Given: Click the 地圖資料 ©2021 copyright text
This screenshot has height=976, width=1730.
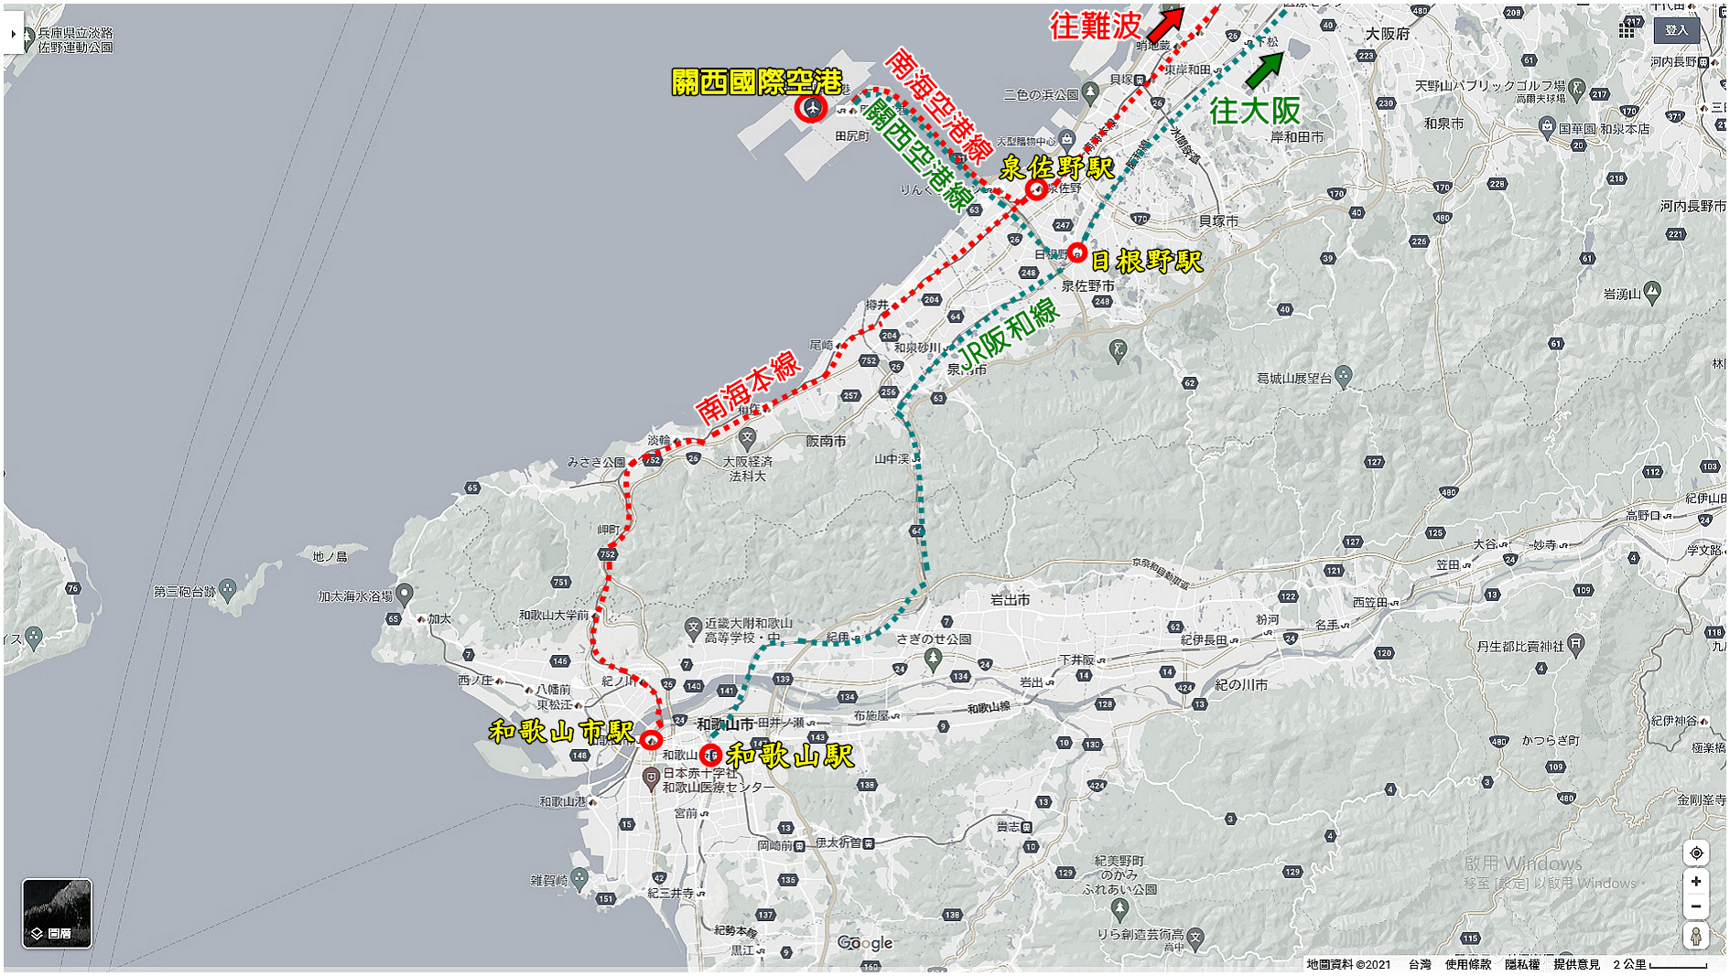Looking at the screenshot, I should (x=1347, y=964).
